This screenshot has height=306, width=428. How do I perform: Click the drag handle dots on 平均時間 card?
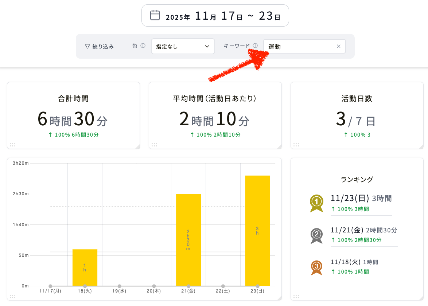click(155, 145)
